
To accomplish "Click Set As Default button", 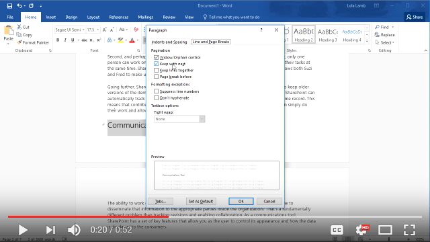I will 201,201.
